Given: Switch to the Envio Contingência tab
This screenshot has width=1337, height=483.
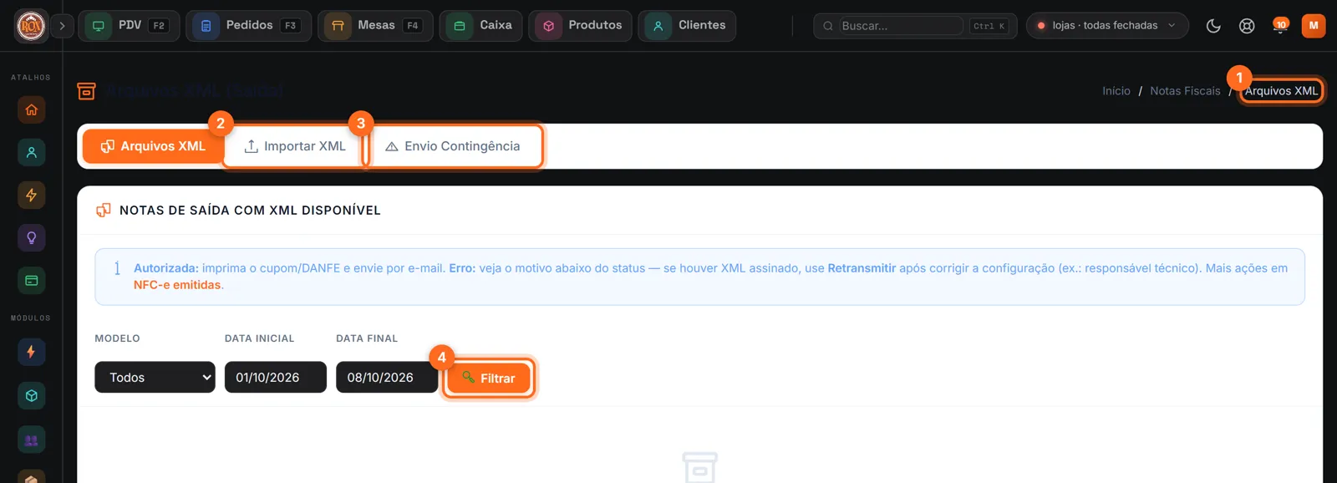Looking at the screenshot, I should pyautogui.click(x=453, y=146).
